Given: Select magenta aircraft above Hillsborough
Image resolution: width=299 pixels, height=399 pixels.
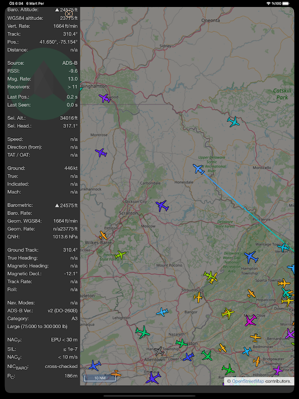Looking at the screenshot, I should coord(278,370).
